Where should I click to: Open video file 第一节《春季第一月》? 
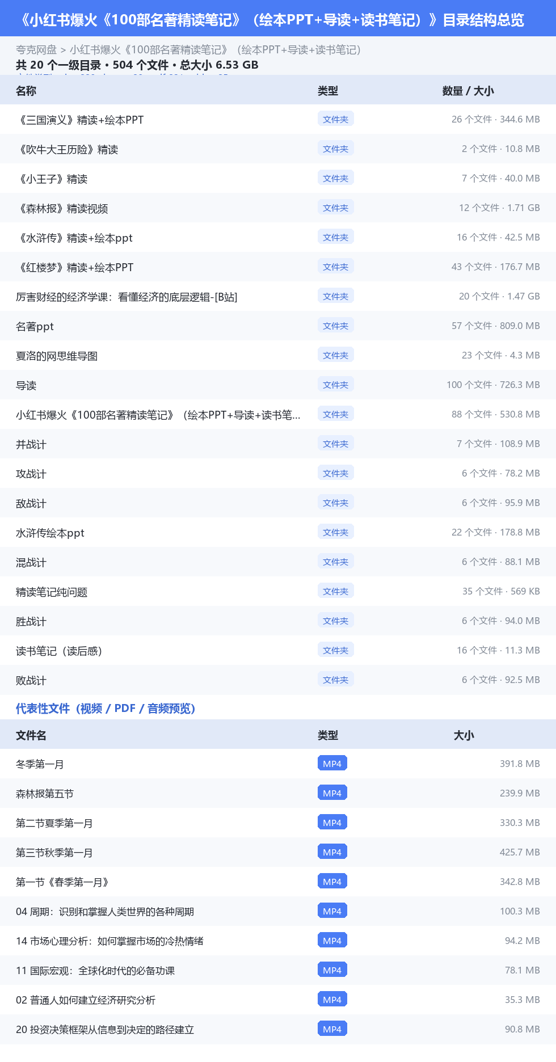[62, 882]
